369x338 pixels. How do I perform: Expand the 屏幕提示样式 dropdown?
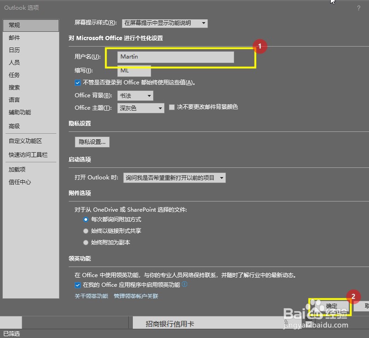pyautogui.click(x=165, y=23)
